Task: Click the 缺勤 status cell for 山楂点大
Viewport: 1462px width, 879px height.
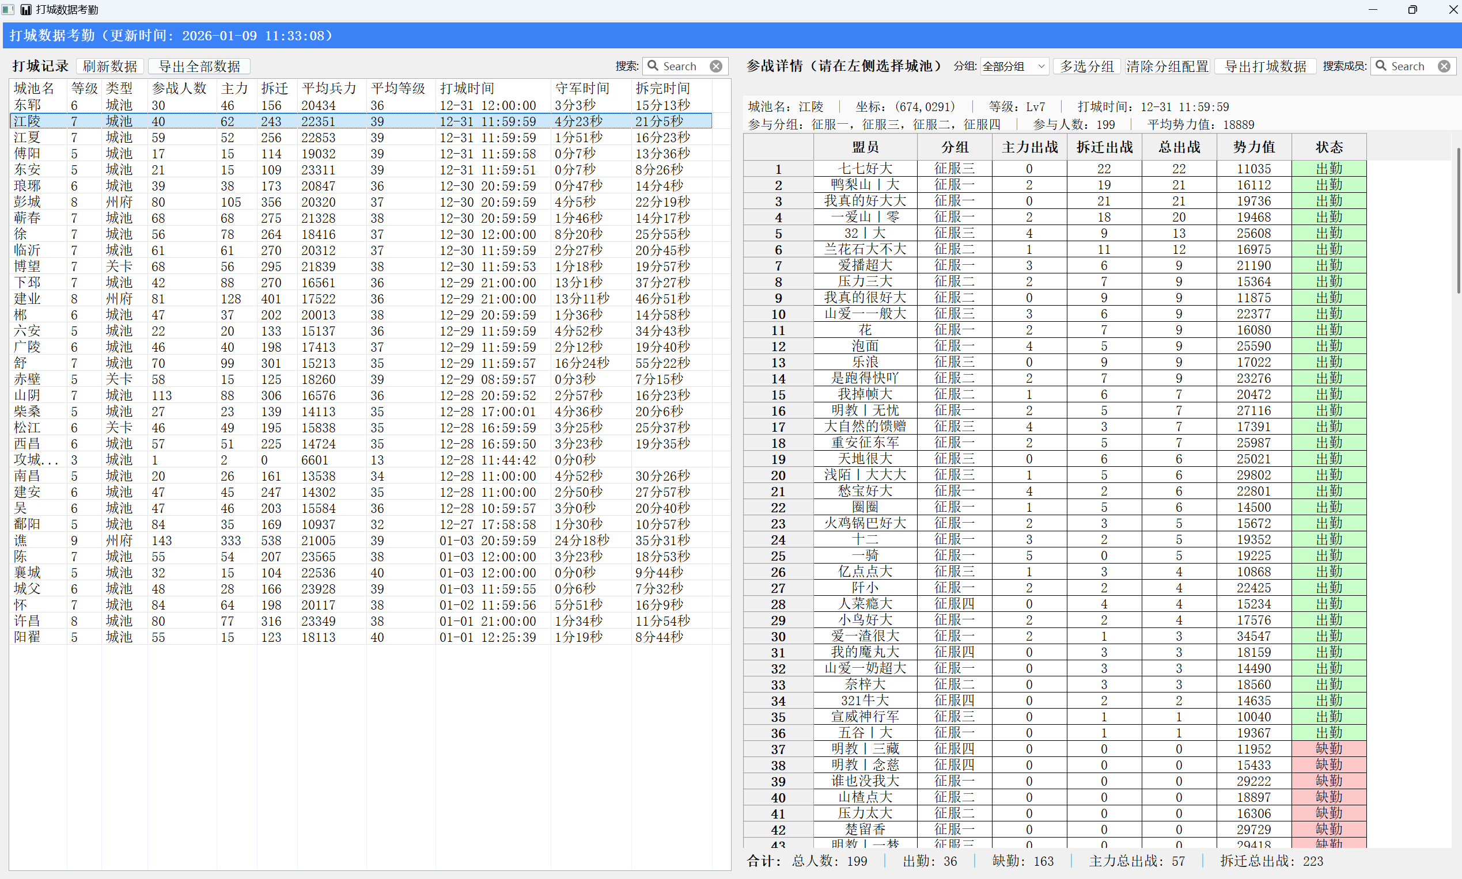Action: tap(1330, 797)
